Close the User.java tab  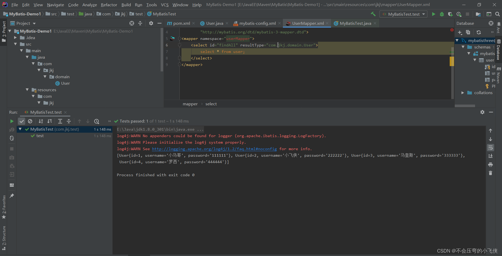(x=227, y=23)
